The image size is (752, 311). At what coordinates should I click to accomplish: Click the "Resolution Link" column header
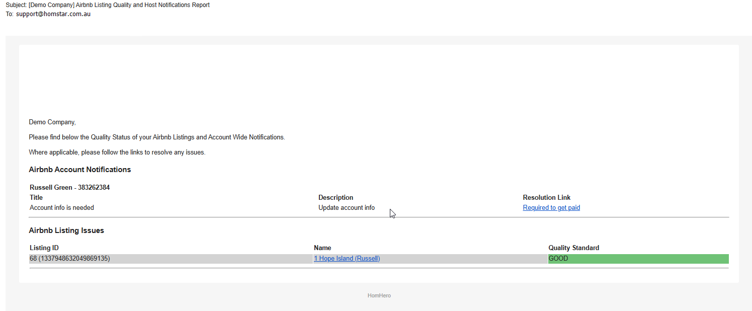[x=546, y=198]
